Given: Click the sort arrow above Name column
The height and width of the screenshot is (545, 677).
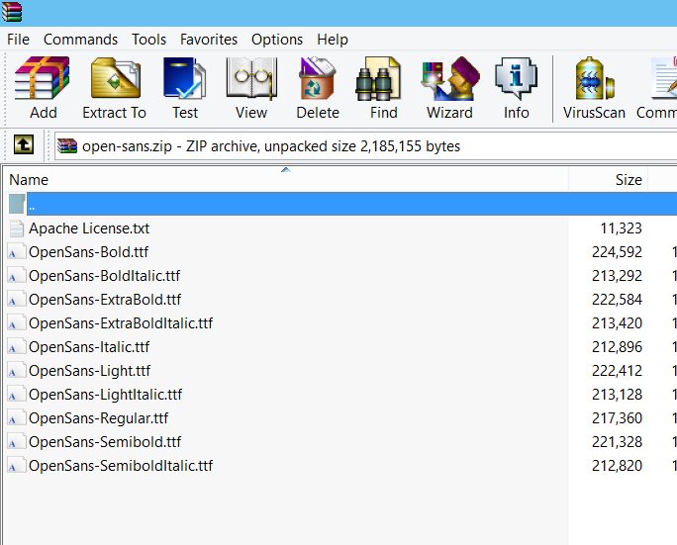Looking at the screenshot, I should click(x=285, y=170).
